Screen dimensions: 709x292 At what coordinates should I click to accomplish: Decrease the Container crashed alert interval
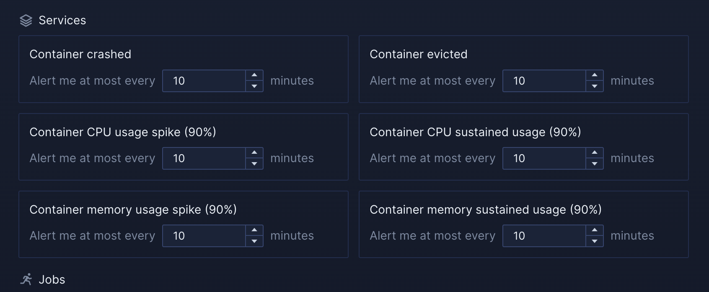pyautogui.click(x=254, y=86)
